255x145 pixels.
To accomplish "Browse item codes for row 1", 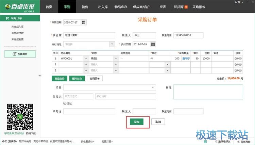I will tap(86, 59).
